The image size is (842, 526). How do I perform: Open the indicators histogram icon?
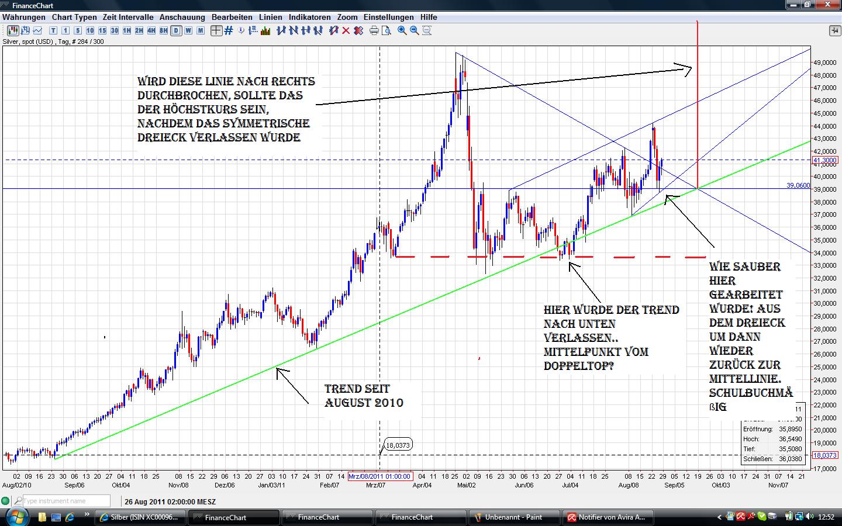[x=266, y=30]
